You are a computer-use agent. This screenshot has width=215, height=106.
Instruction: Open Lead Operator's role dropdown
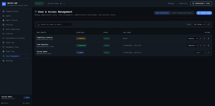pyautogui.click(x=193, y=45)
